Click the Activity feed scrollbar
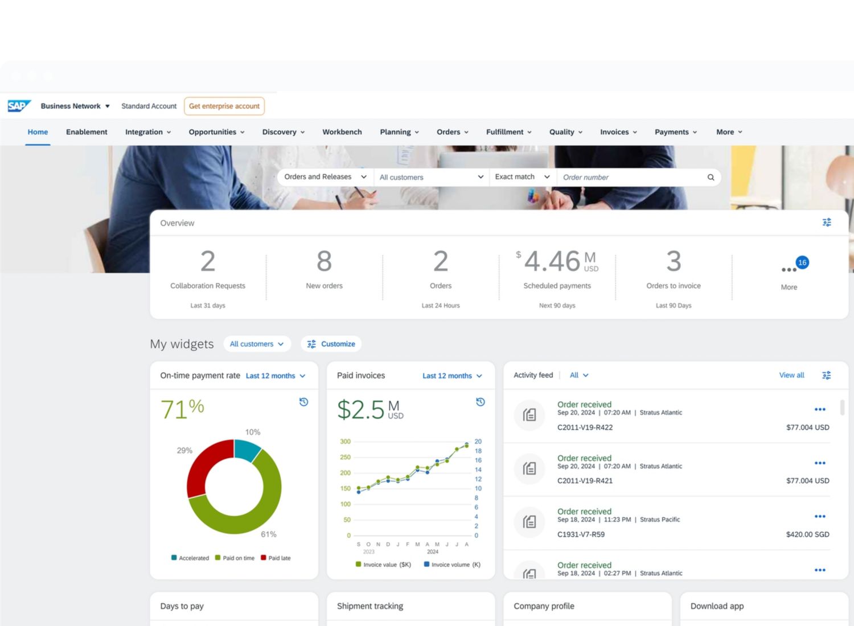The width and height of the screenshot is (854, 626). coord(842,407)
